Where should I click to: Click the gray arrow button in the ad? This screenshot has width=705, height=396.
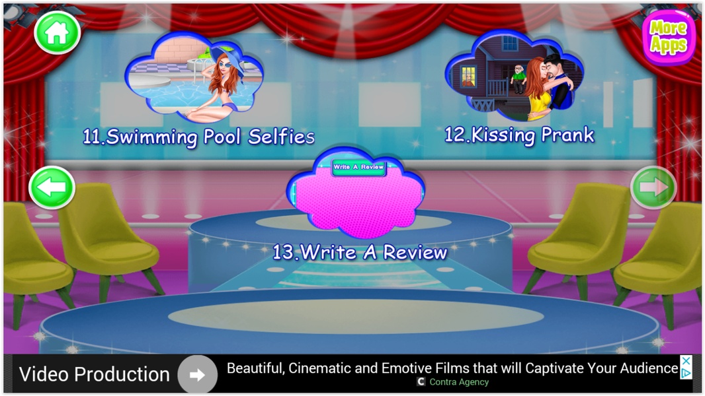(197, 375)
